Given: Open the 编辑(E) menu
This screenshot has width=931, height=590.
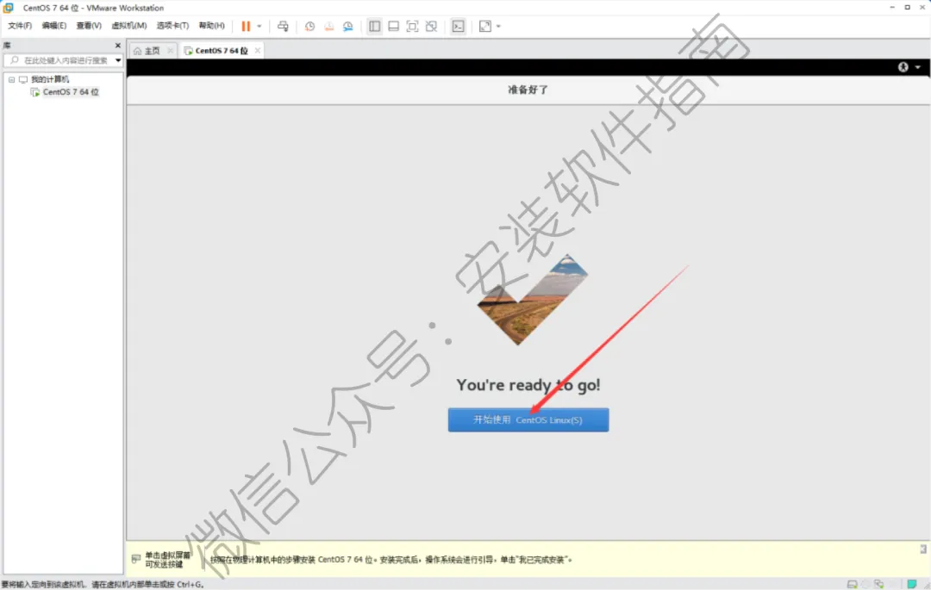Looking at the screenshot, I should 54,26.
